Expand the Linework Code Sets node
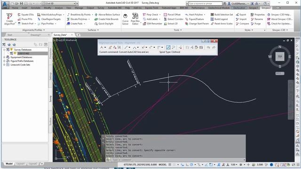The image size is (301, 169). [4, 65]
